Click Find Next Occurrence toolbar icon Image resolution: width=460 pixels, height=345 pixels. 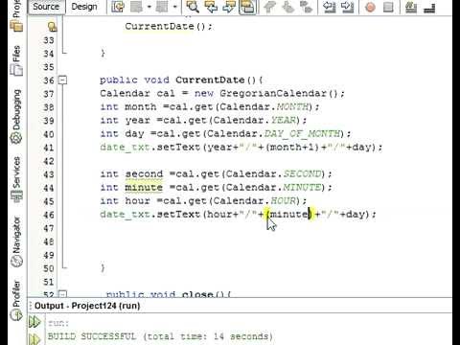point(229,7)
